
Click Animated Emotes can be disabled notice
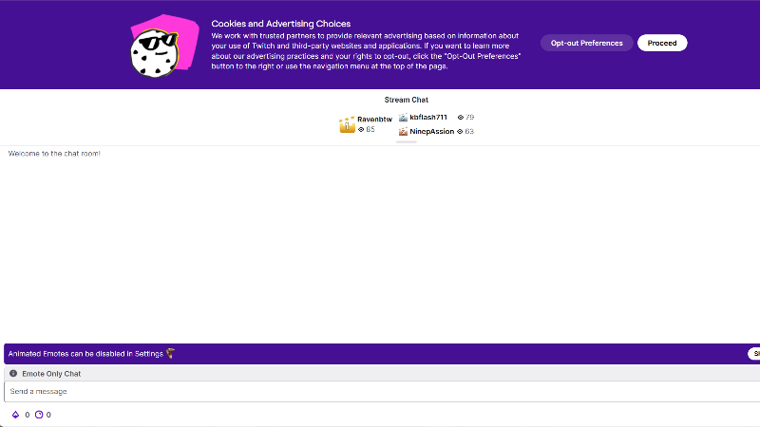click(x=85, y=354)
